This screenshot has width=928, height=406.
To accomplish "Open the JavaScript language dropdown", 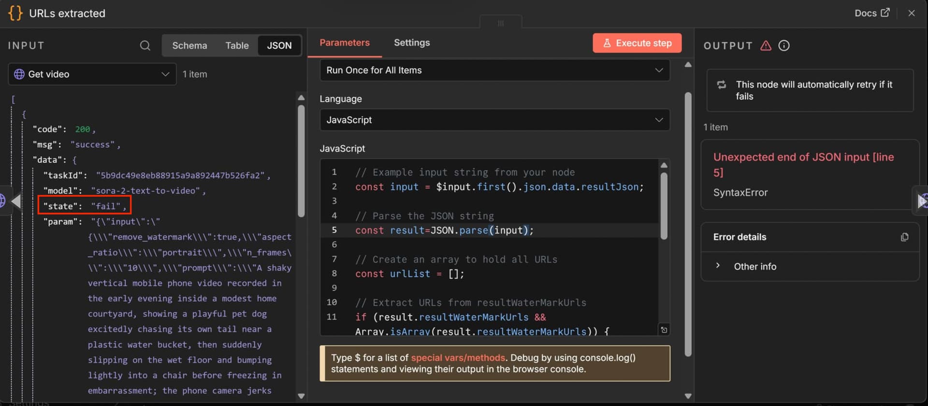I will coord(494,120).
